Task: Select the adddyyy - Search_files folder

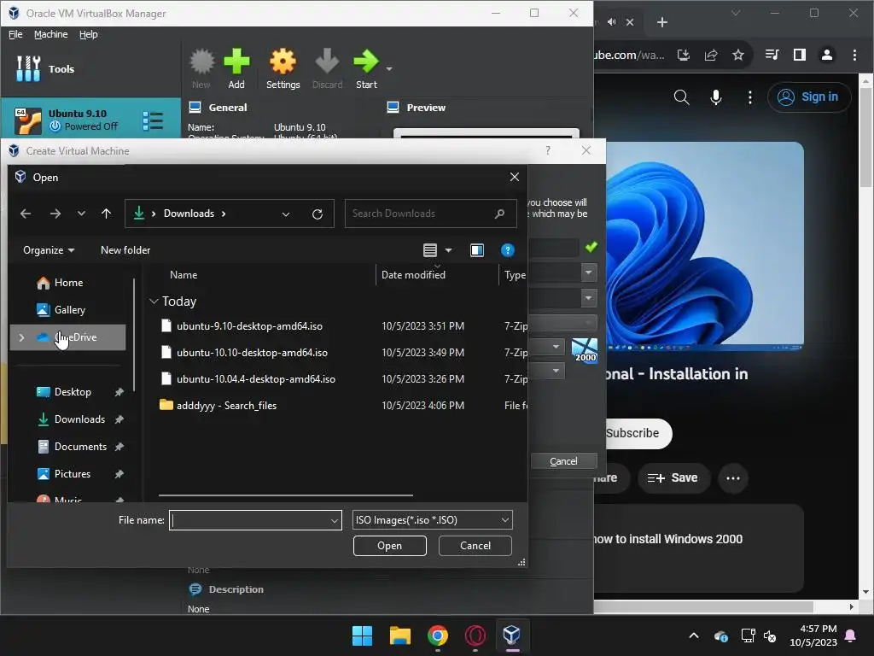Action: [226, 406]
